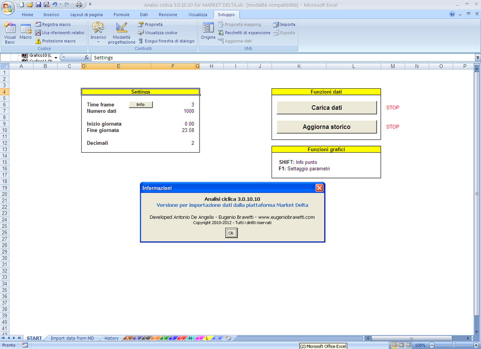Open the Revisione tab
Viewport: 481px width, 349px height.
[168, 15]
